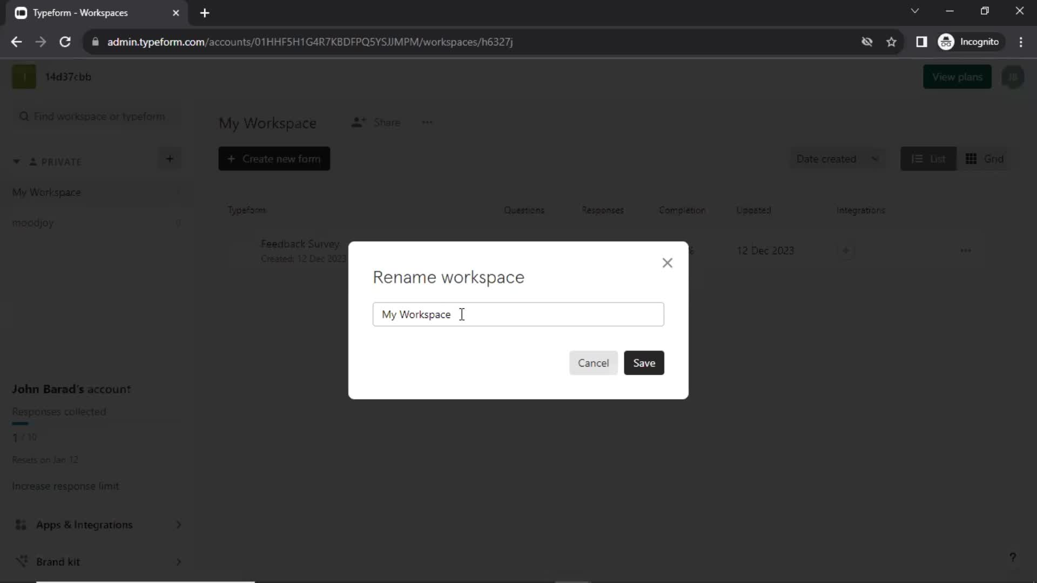Open a new browser tab
Viewport: 1037px width, 583px height.
205,13
